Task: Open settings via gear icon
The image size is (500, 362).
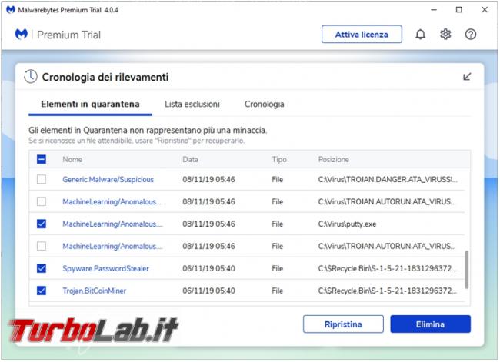Action: coord(445,34)
